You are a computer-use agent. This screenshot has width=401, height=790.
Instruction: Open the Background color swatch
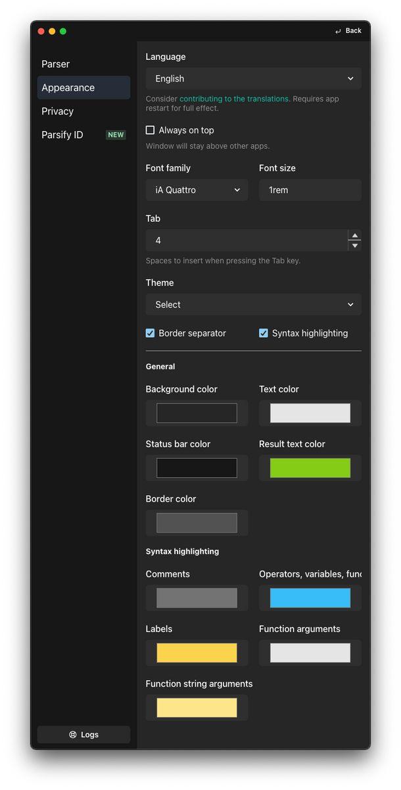pyautogui.click(x=197, y=413)
